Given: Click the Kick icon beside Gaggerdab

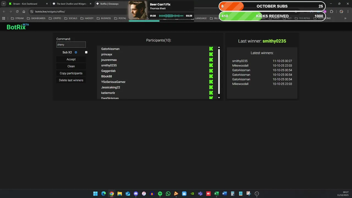Looking at the screenshot, I should [211, 71].
